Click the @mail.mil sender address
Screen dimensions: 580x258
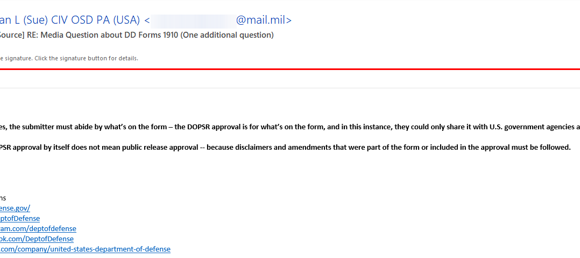click(264, 20)
